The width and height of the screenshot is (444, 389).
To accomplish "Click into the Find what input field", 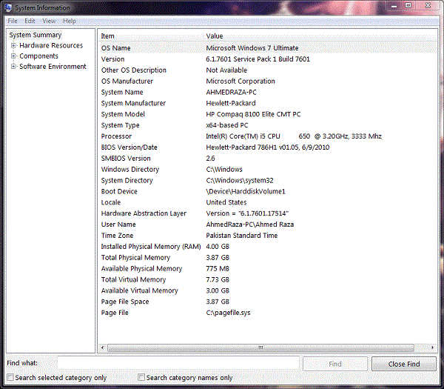I will [178, 363].
